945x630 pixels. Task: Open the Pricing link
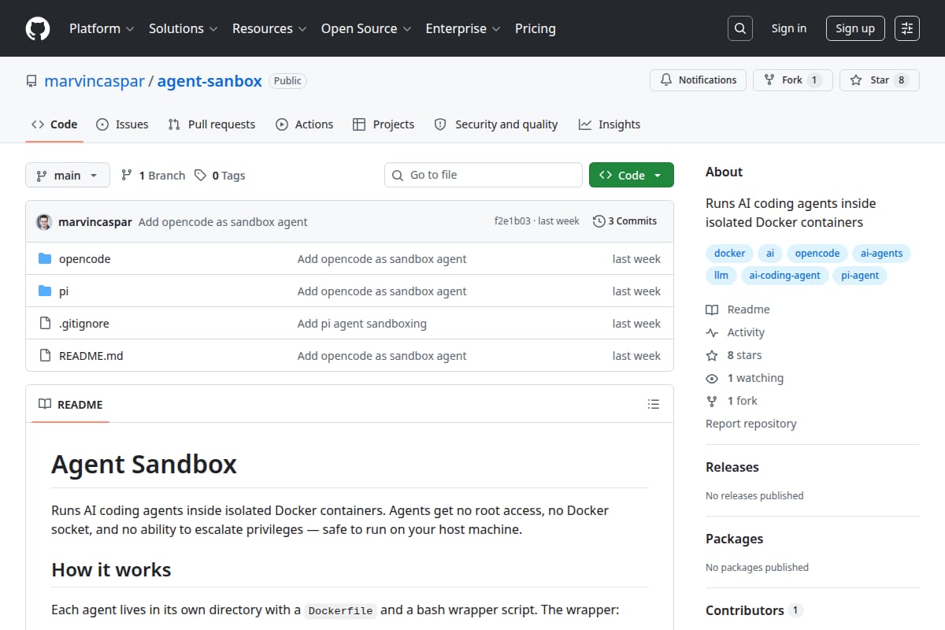[535, 28]
